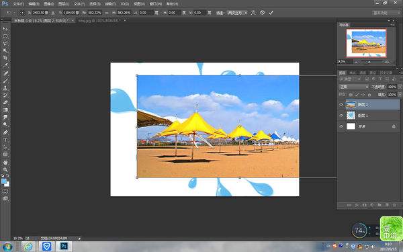Open the workspace switcher dropdown
The image size is (403, 252).
click(x=386, y=13)
